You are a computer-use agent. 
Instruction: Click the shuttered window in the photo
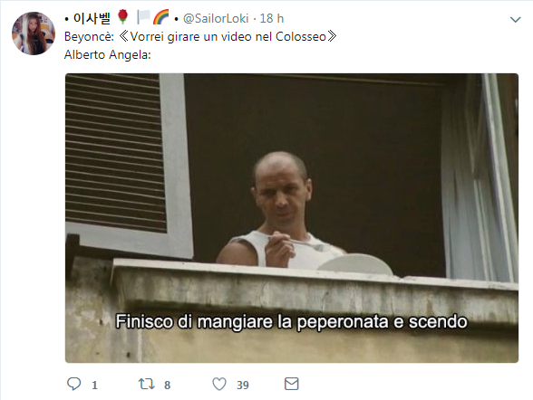point(116,153)
